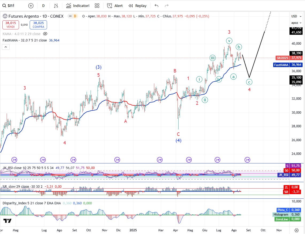
Task: Click the compare/add symbol plus icon
Action: click(x=31, y=6)
